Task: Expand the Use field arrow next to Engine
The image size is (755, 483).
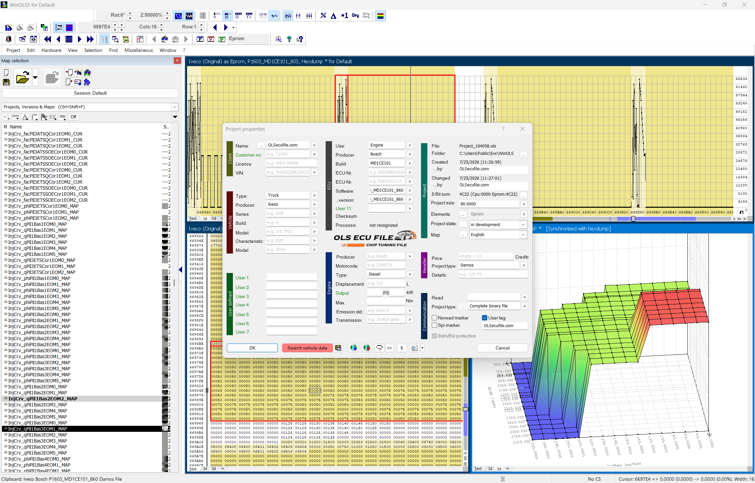Action: (410, 145)
